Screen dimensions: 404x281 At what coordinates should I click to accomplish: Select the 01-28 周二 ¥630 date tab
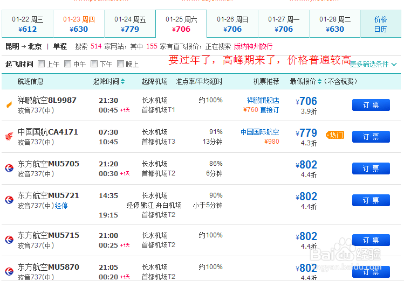[335, 24]
